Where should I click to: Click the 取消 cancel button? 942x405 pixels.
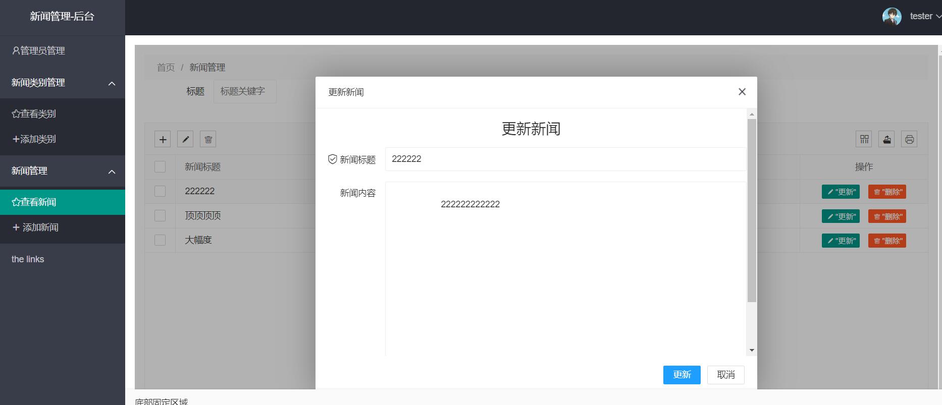click(x=725, y=375)
